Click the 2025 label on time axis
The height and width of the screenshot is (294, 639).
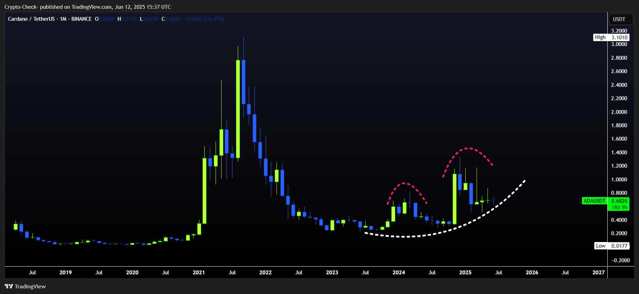(465, 272)
